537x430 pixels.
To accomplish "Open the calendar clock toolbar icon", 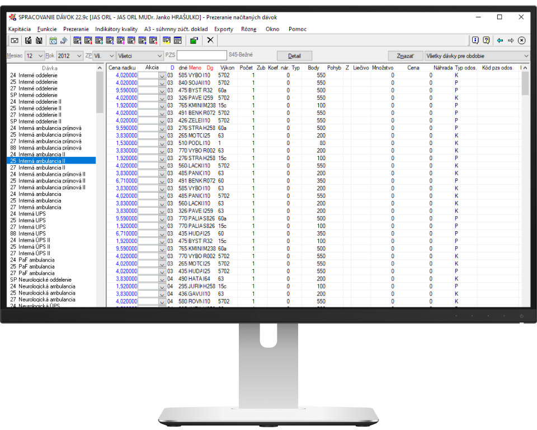I will [53, 40].
